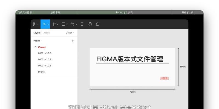Select the Rectangle shape tool
Image resolution: width=219 pixels, height=109 pixels.
pos(64,24)
